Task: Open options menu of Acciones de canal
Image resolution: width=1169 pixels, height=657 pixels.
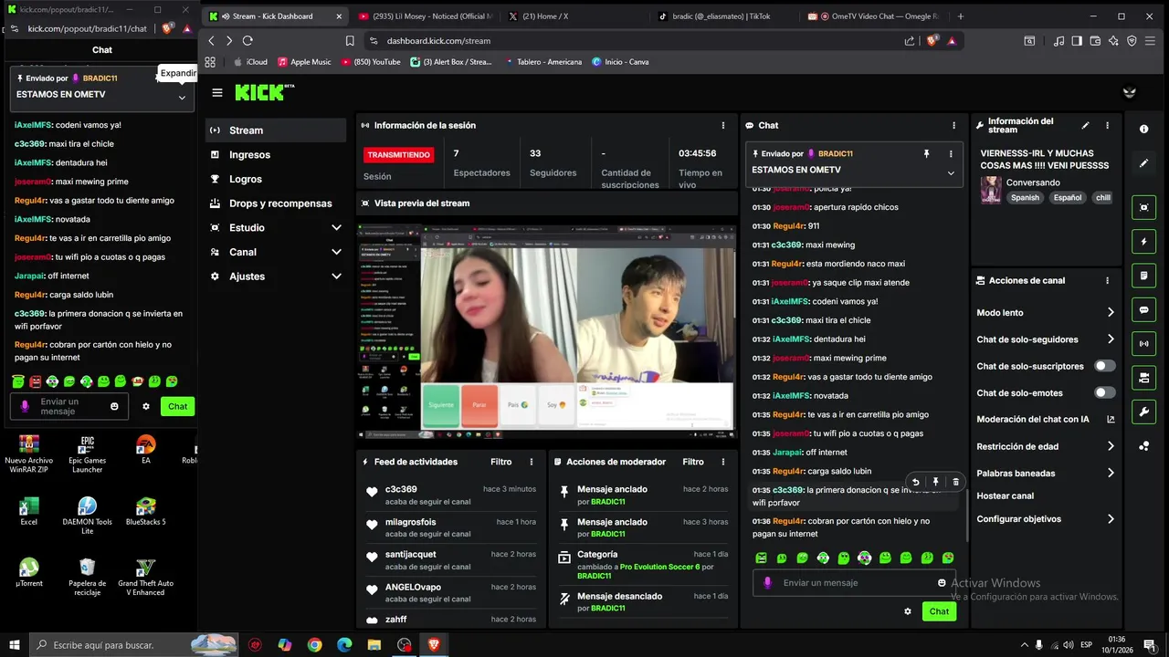Action: (1108, 281)
